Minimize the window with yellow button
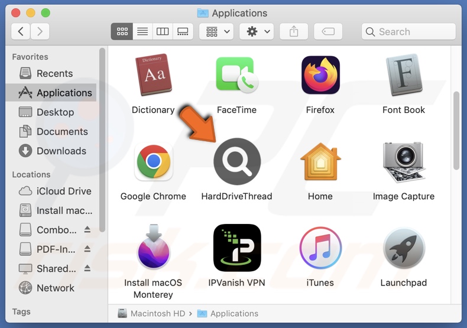The image size is (467, 328). click(31, 13)
